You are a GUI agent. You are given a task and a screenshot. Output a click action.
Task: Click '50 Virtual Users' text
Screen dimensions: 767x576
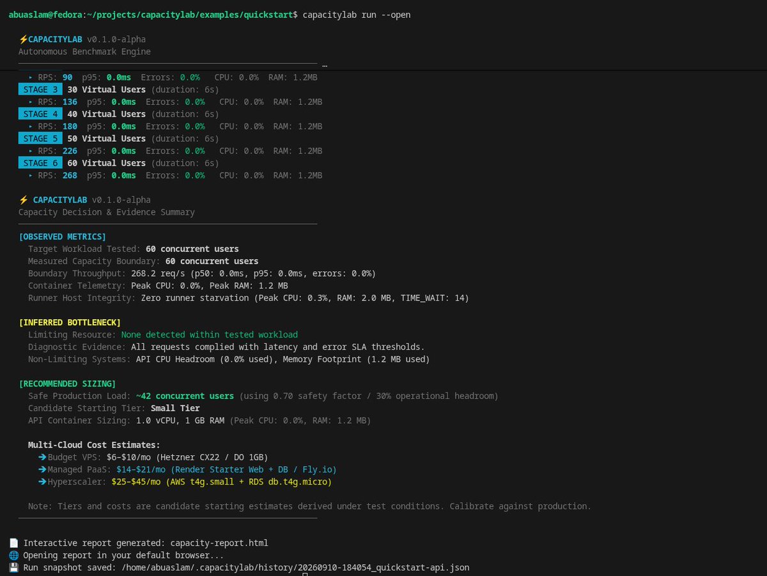[x=106, y=138]
